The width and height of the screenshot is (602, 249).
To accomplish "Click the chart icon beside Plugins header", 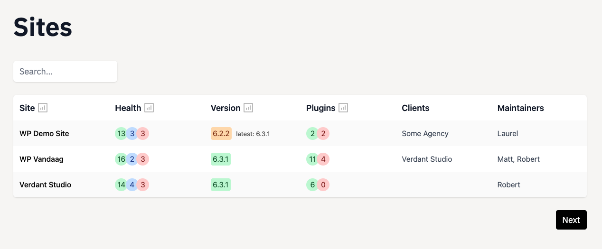I will click(343, 108).
